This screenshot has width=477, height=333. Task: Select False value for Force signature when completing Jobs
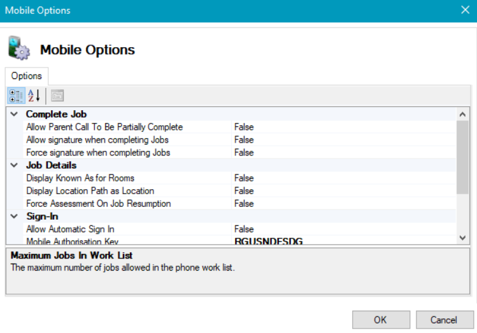click(x=244, y=152)
